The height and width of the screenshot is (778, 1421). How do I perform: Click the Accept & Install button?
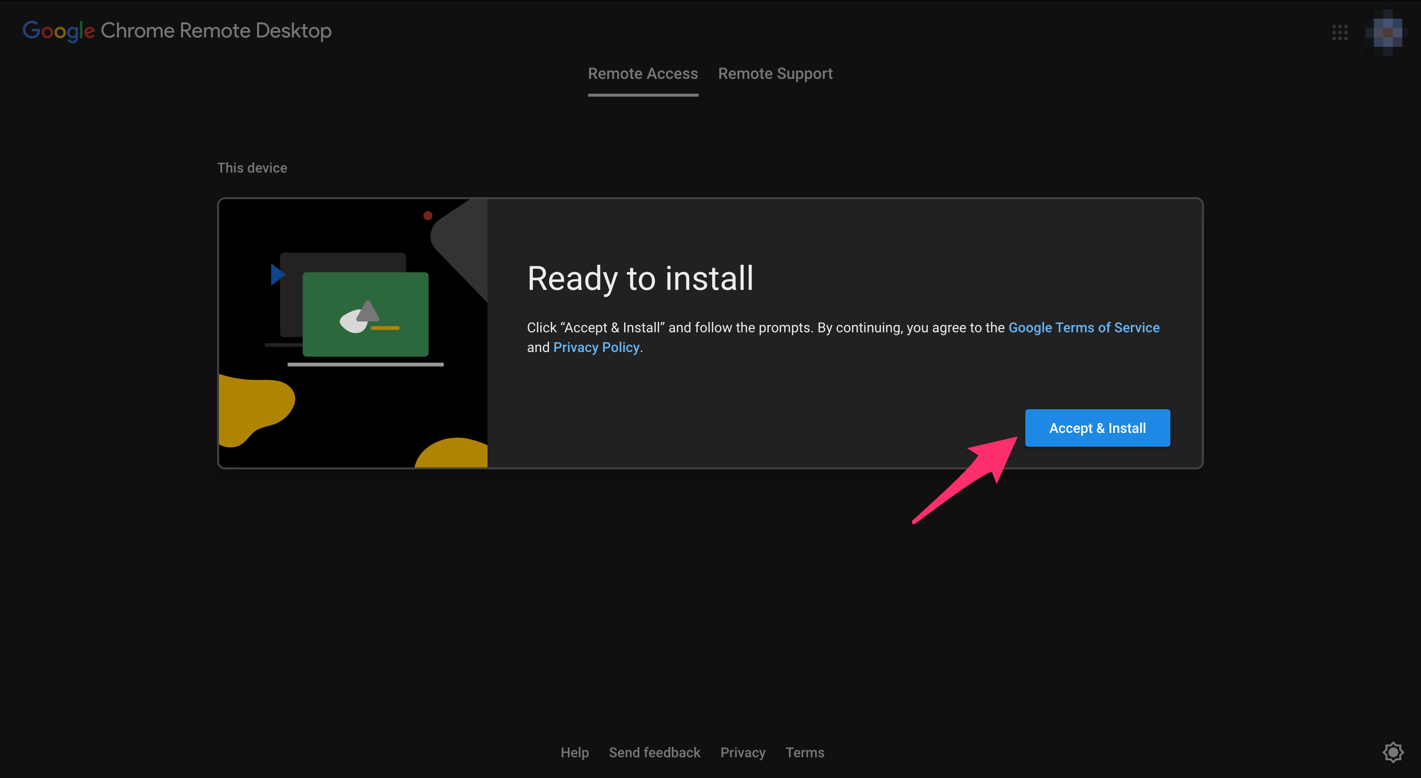pyautogui.click(x=1097, y=428)
